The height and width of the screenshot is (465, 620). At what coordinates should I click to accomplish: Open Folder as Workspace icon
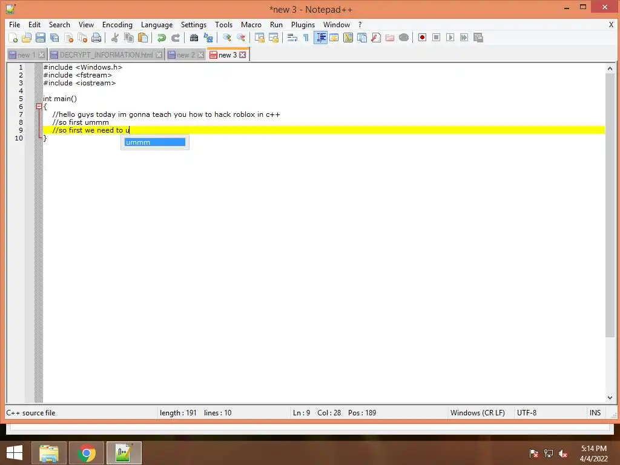pyautogui.click(x=390, y=38)
